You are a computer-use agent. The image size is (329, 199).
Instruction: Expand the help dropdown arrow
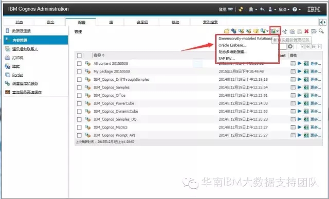tap(300, 9)
